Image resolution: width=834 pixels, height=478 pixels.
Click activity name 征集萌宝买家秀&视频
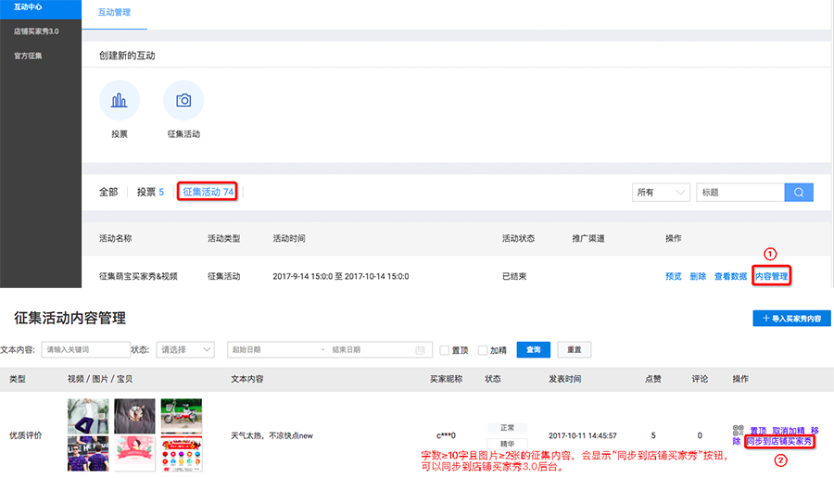coord(138,276)
